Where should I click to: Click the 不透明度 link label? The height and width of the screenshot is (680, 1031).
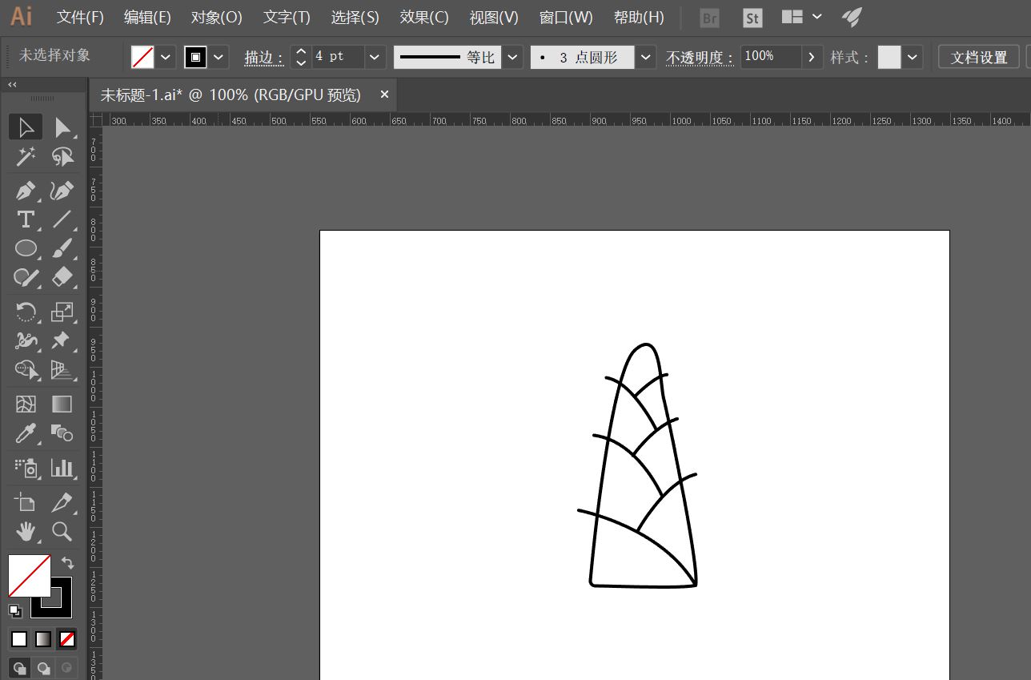[700, 57]
